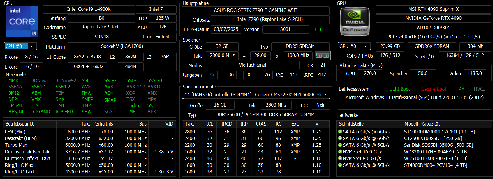Click the SSSE-3 feature flag

coord(155,80)
